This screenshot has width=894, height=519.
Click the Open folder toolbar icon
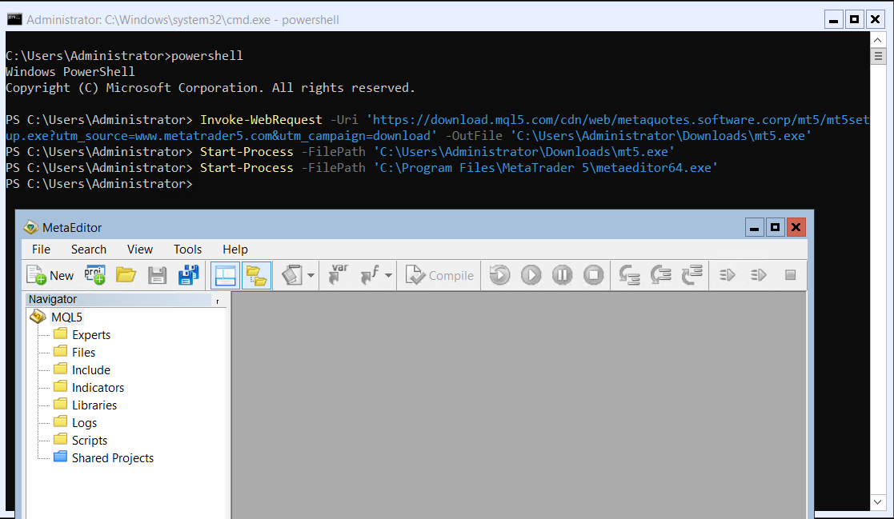(126, 275)
